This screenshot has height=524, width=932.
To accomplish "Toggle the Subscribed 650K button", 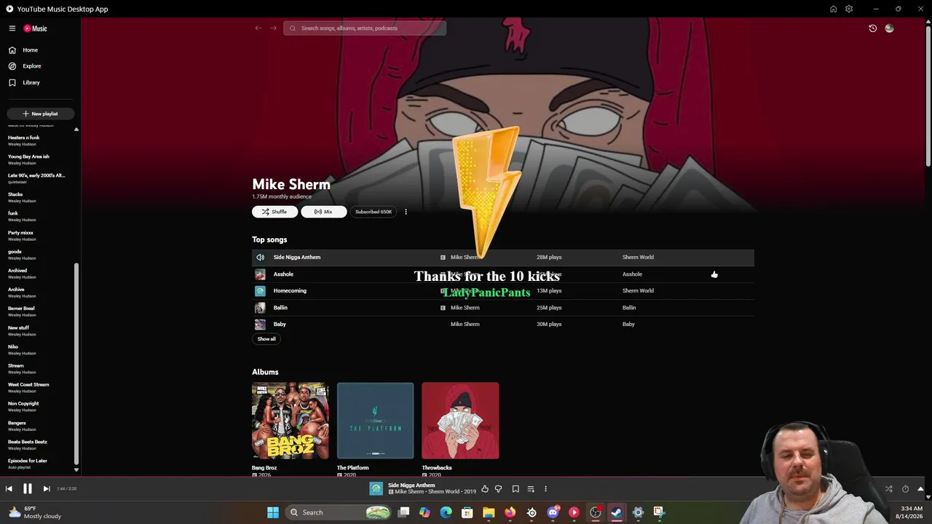I will pyautogui.click(x=374, y=212).
